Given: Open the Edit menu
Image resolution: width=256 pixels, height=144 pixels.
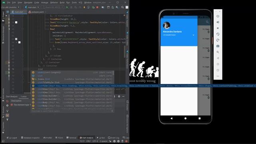Looking at the screenshot, I should coord(14,3).
